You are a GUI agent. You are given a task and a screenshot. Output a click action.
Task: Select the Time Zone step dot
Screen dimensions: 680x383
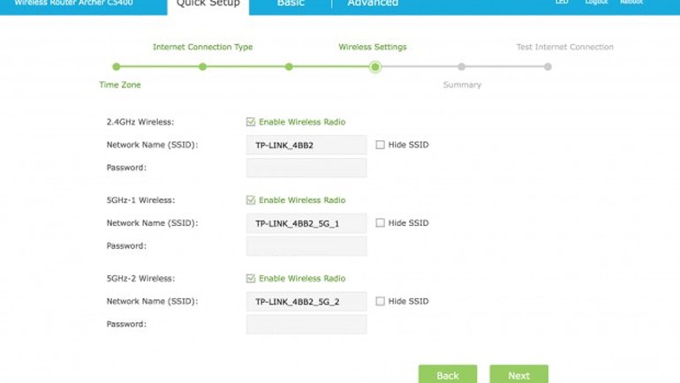pos(116,66)
